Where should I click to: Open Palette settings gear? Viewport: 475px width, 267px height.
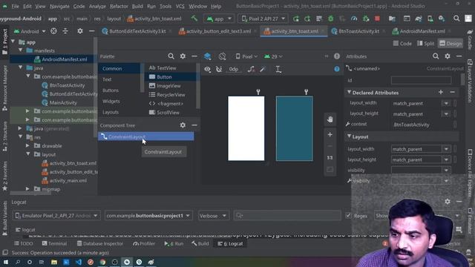pyautogui.click(x=183, y=56)
